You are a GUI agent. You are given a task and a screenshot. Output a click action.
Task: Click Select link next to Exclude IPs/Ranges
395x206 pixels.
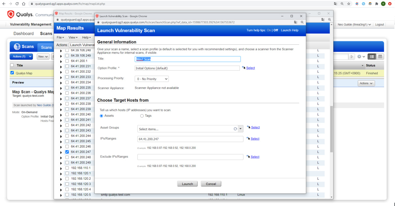coord(255,157)
